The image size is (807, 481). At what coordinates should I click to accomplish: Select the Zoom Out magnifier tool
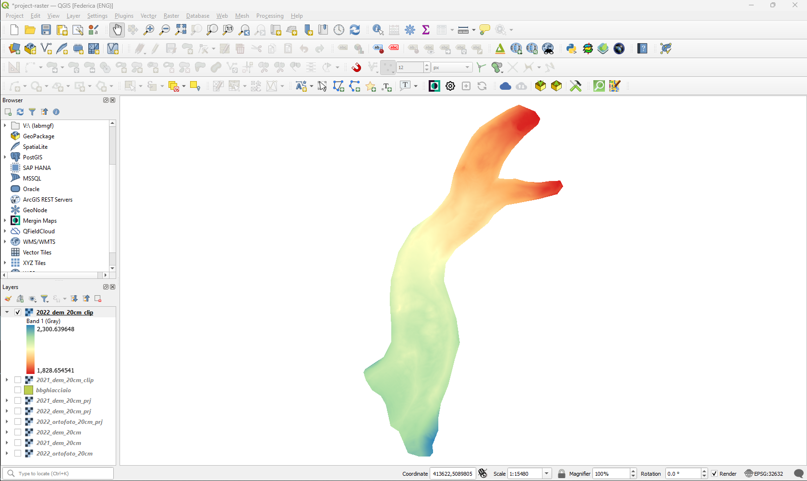coord(165,30)
